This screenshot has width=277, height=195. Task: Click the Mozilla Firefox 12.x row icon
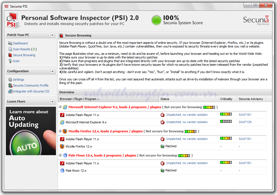tap(62, 146)
